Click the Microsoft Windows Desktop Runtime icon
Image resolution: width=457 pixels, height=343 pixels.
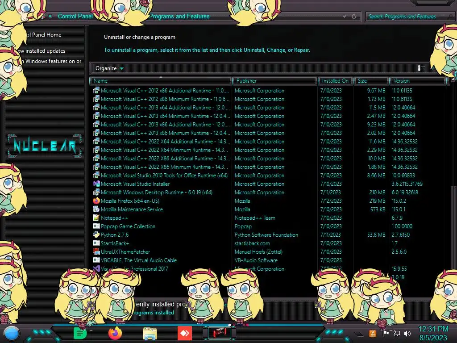96,192
